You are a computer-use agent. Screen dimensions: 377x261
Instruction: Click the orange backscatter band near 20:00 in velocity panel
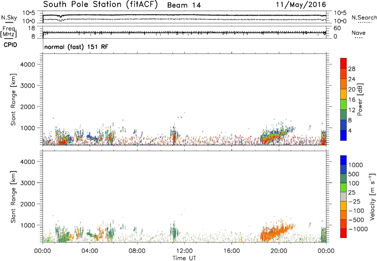[x=277, y=232]
